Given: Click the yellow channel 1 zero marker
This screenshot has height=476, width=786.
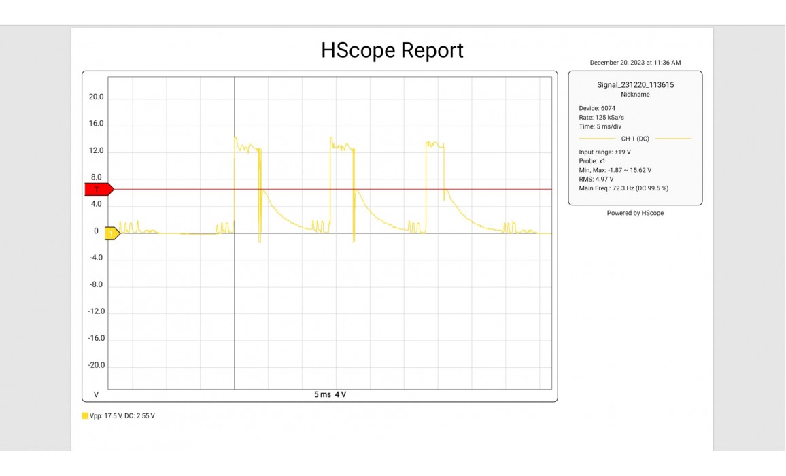Looking at the screenshot, I should point(112,233).
